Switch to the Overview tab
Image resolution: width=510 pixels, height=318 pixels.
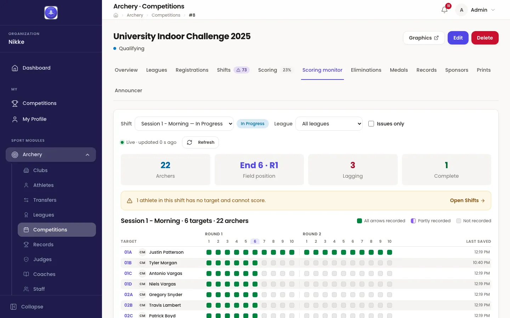126,70
